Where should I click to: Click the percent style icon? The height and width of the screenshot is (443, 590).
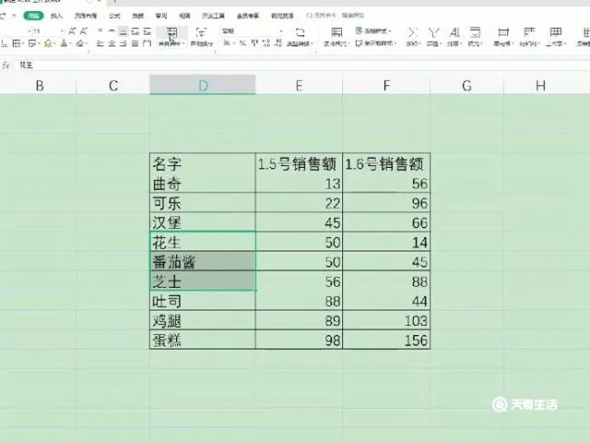[242, 44]
